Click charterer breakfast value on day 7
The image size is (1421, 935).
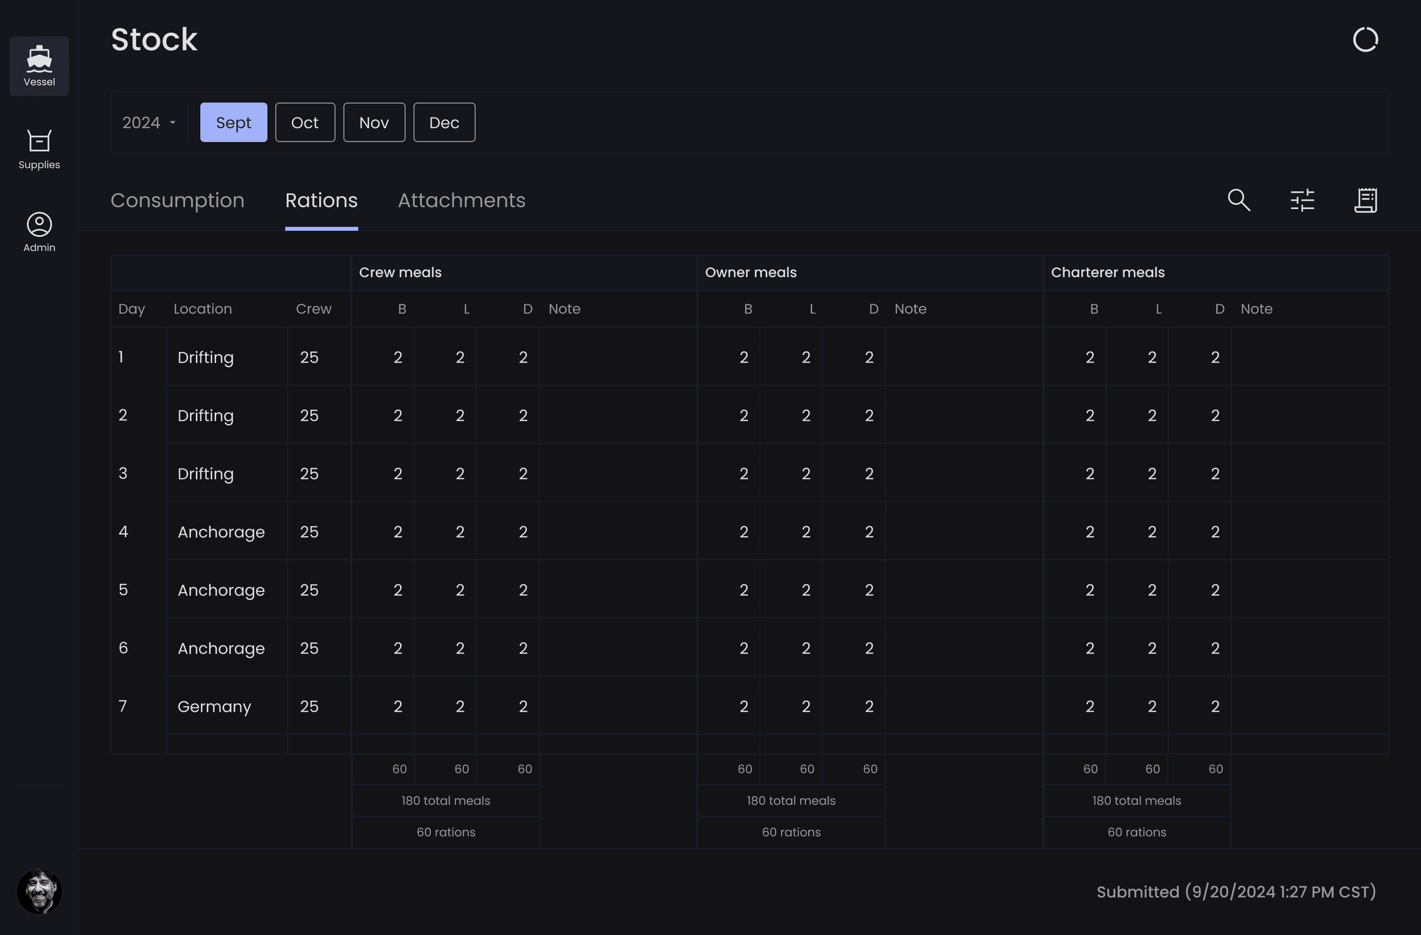(x=1075, y=706)
